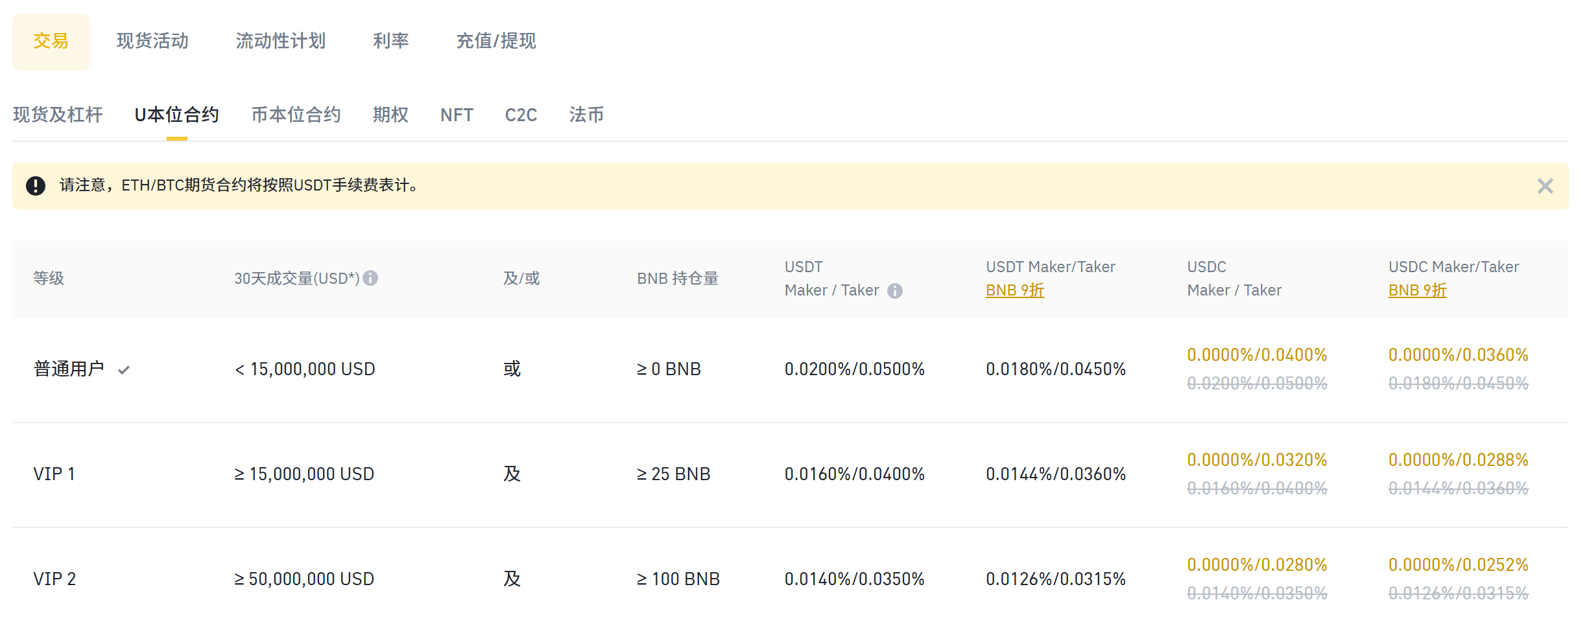
Task: Click USDT BNB fee 0.0180%/0.0450% in black
Action: point(1056,369)
